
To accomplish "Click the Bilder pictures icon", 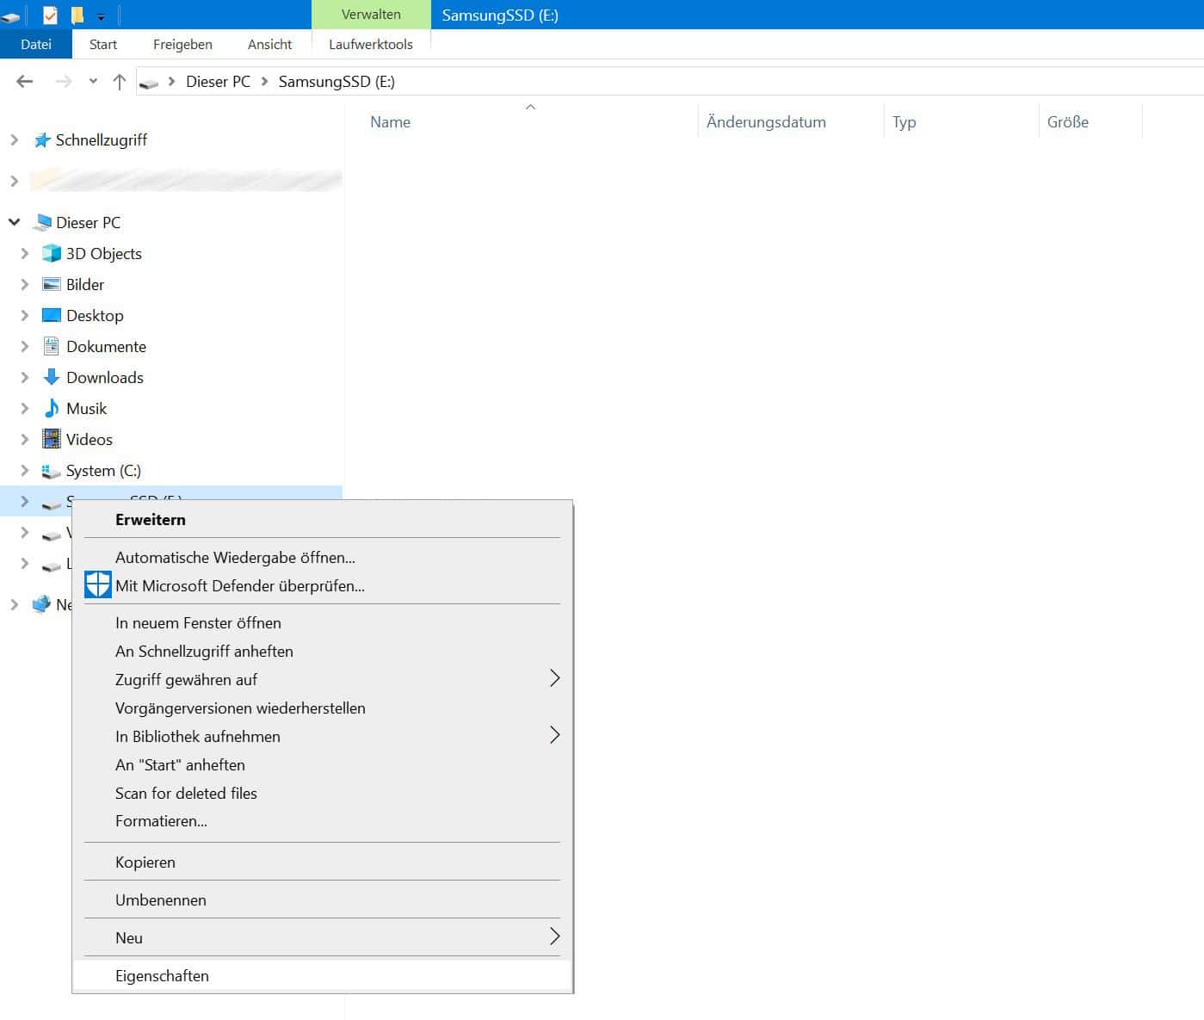I will [52, 284].
